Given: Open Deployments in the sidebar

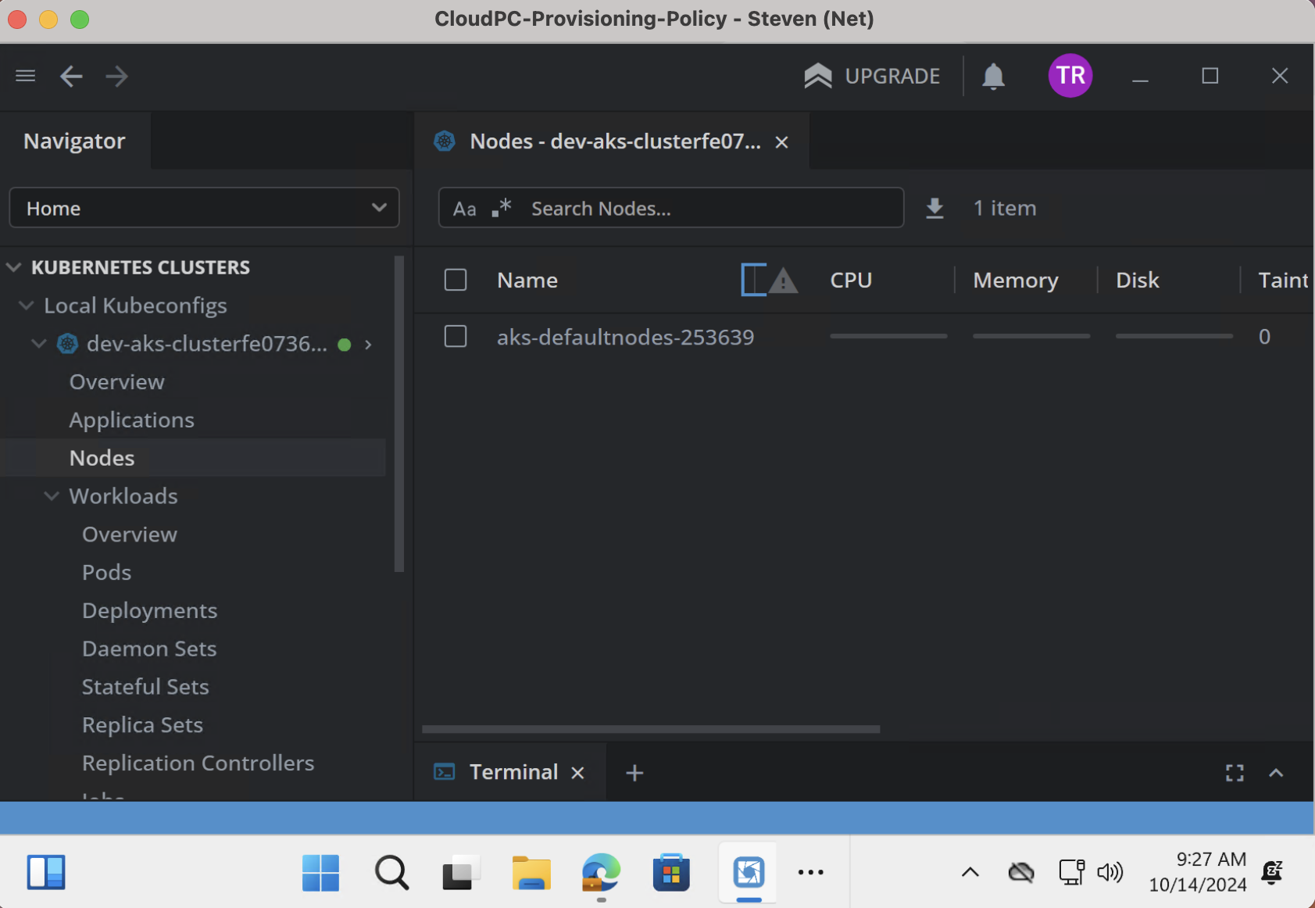Looking at the screenshot, I should pos(150,610).
